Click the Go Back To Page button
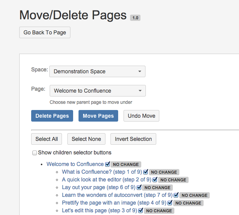The height and width of the screenshot is (215, 239). click(x=45, y=32)
